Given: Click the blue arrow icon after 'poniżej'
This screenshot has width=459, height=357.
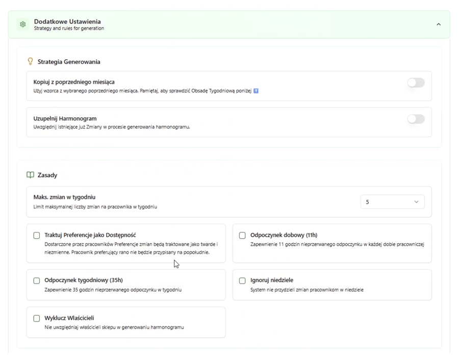Looking at the screenshot, I should pos(256,91).
